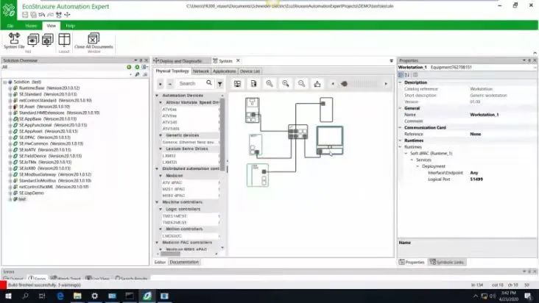The height and width of the screenshot is (303, 539).
Task: Open Windows Settings from the taskbar
Action: pyautogui.click(x=94, y=296)
